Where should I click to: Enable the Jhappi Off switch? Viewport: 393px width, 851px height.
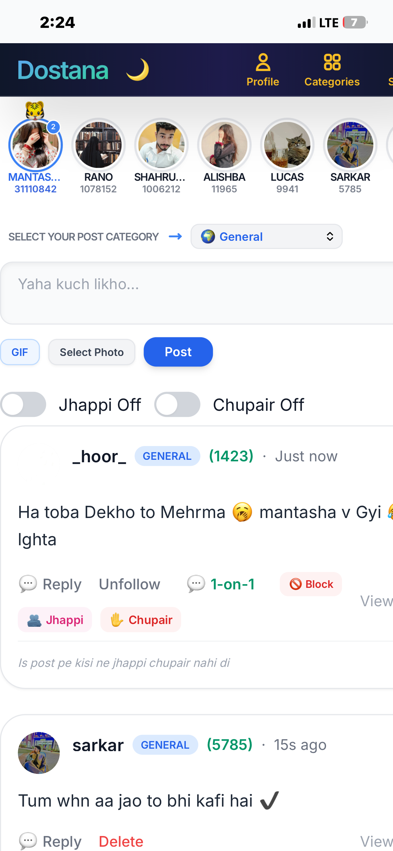[23, 404]
